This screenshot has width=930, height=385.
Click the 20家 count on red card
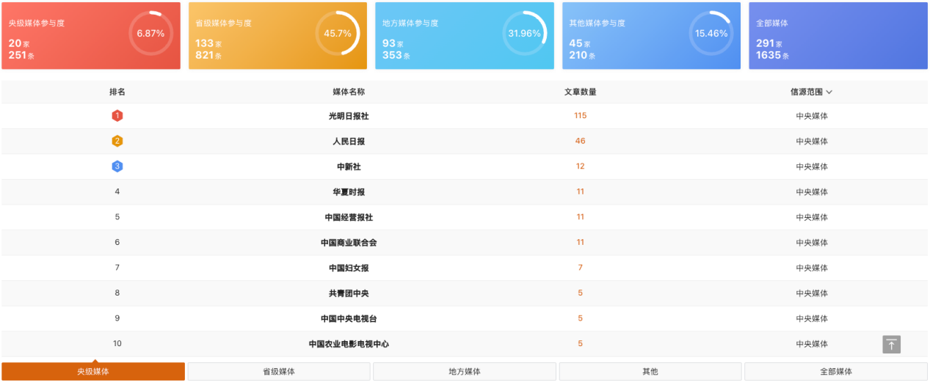(x=19, y=43)
